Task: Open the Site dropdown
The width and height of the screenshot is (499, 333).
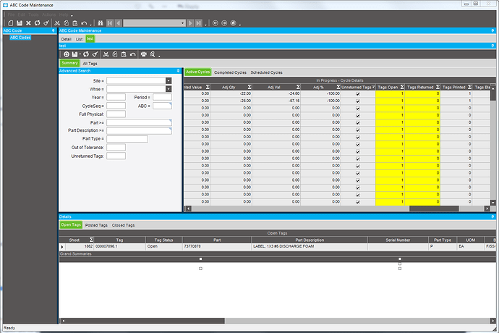Action: [x=169, y=80]
